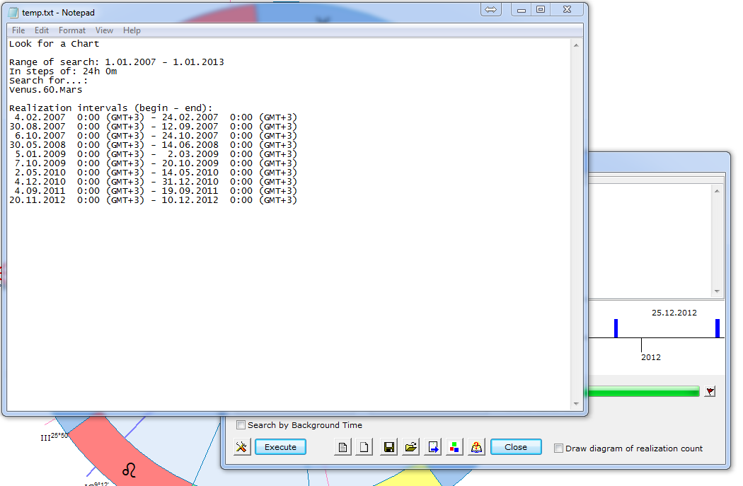Viewport: 743px width, 486px height.
Task: Open the Edit menu in Notepad
Action: tap(42, 30)
